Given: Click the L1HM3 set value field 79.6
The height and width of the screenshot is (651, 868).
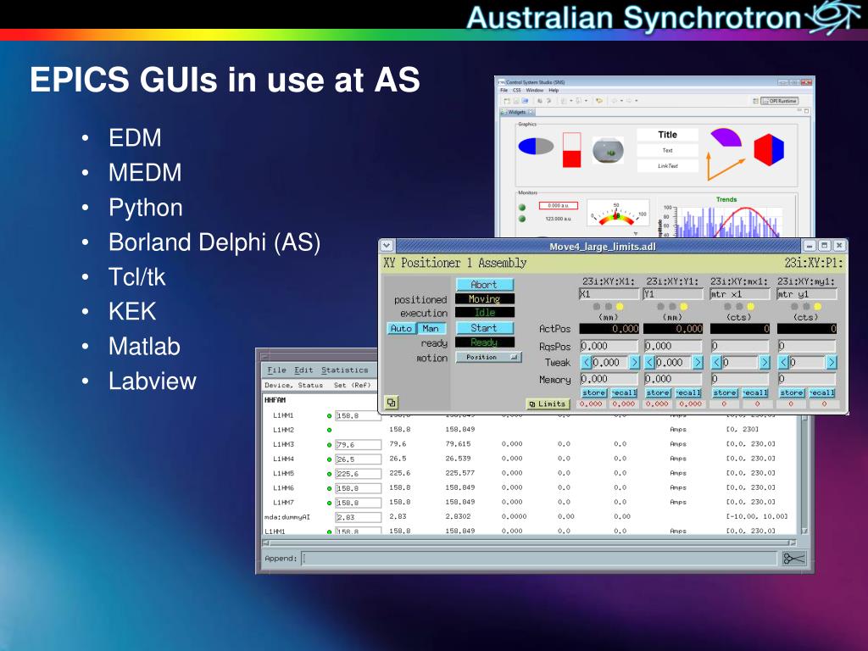Looking at the screenshot, I should point(359,445).
